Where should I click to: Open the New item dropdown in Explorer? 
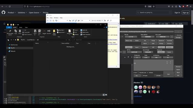[61, 30]
